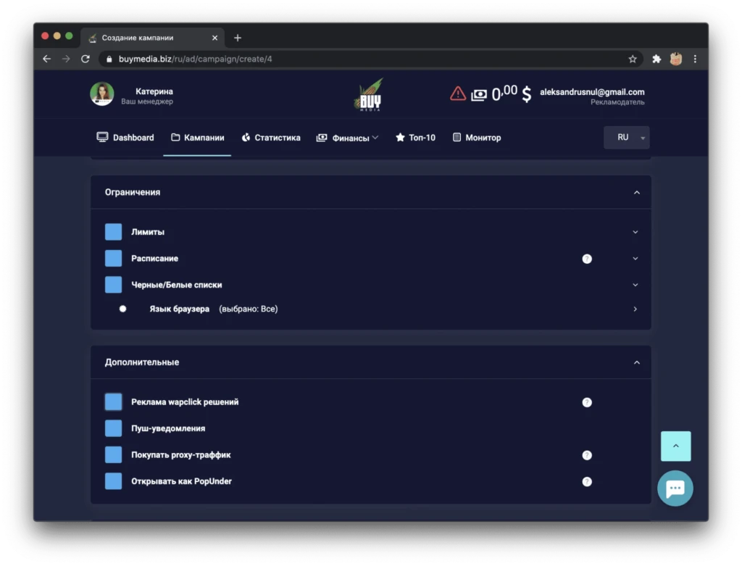Open the RU language dropdown

[x=626, y=138]
